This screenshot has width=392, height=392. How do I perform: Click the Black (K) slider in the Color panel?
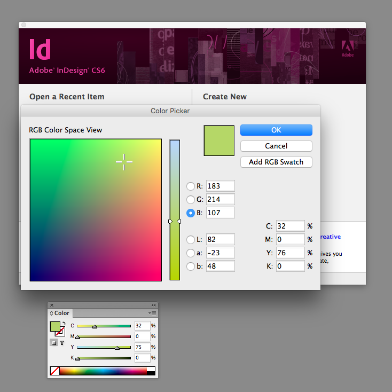coord(104,358)
